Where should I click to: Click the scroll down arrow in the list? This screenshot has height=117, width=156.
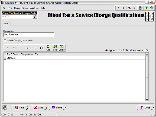pos(147,100)
